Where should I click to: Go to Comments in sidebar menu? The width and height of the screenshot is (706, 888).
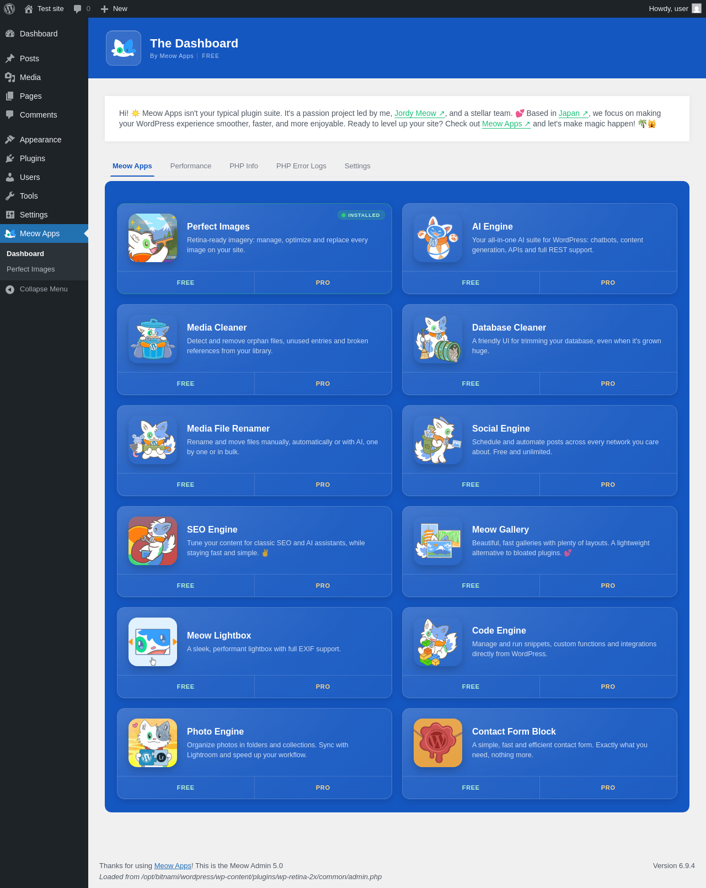(44, 115)
